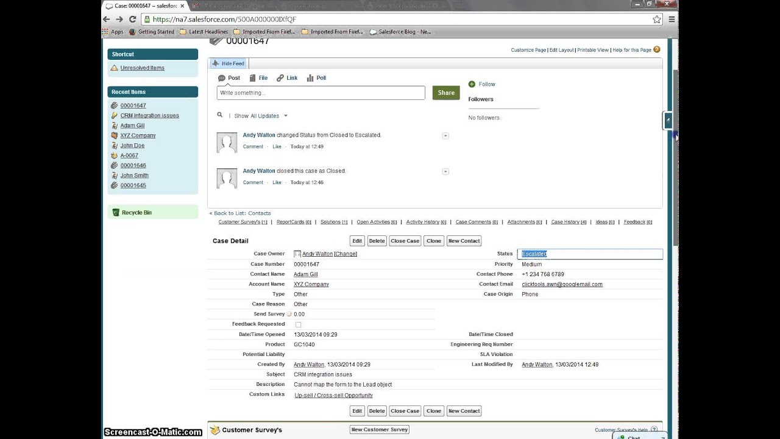Click avatar of the closed case post
The height and width of the screenshot is (439, 780).
(227, 178)
